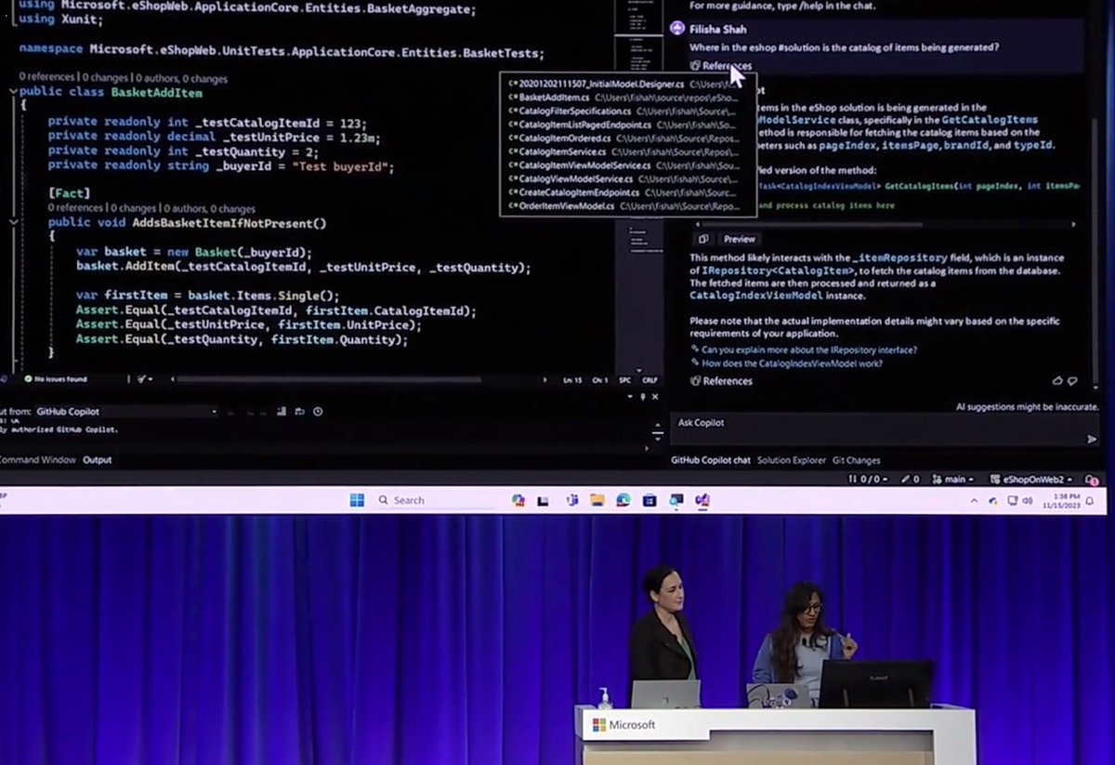The height and width of the screenshot is (765, 1115).
Task: Click the thumbs-up icon on Copilot's answer
Action: pyautogui.click(x=1057, y=381)
